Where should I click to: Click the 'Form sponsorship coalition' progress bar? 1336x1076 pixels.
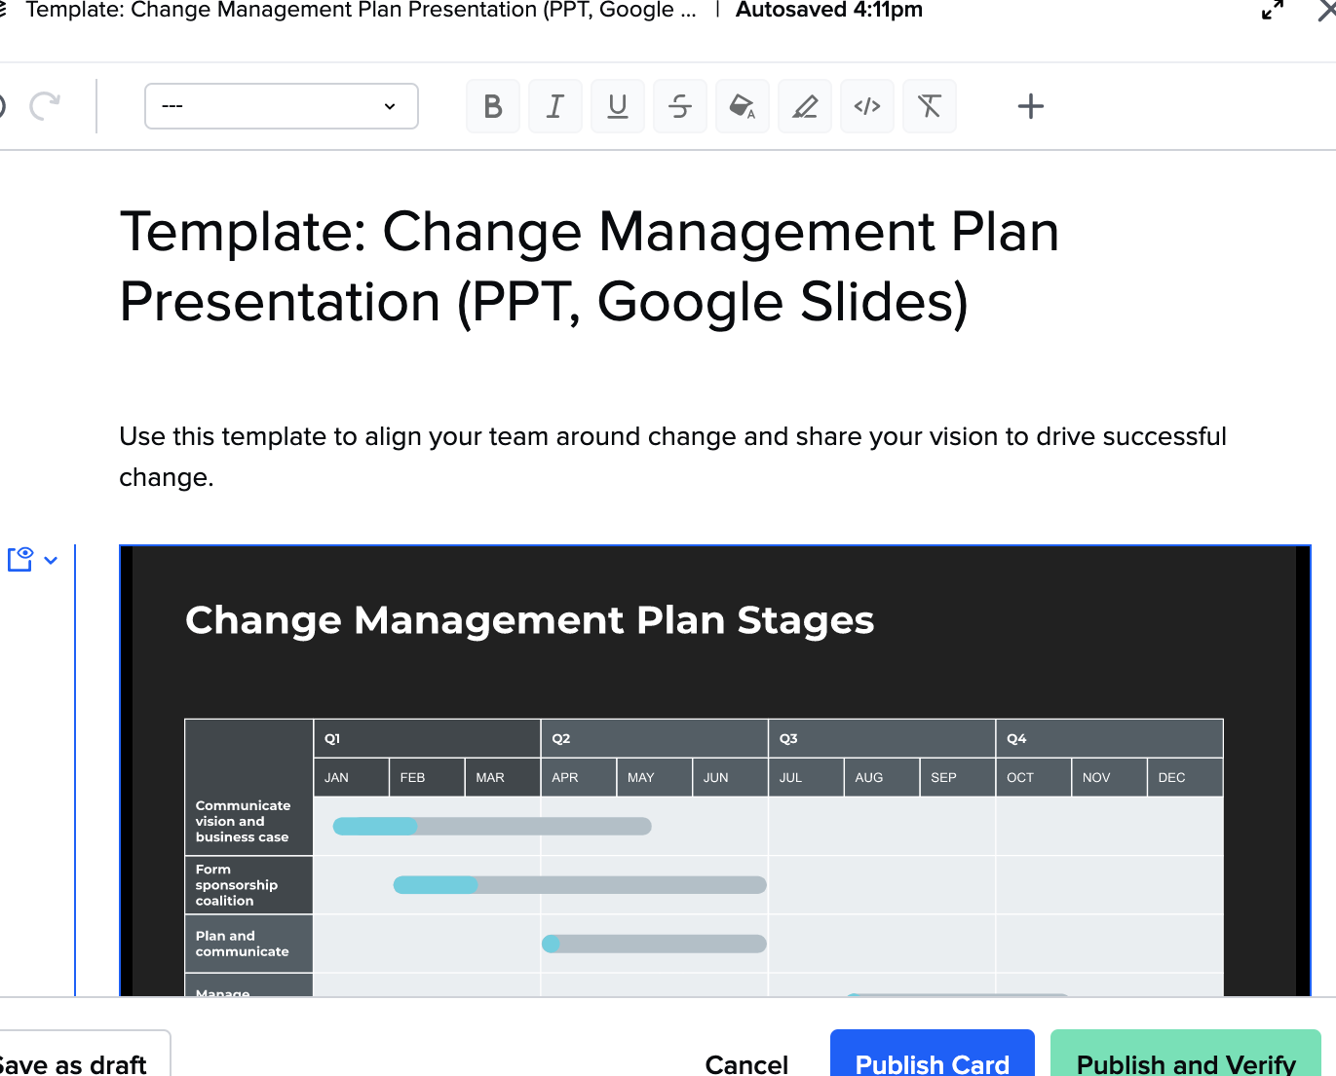[580, 884]
